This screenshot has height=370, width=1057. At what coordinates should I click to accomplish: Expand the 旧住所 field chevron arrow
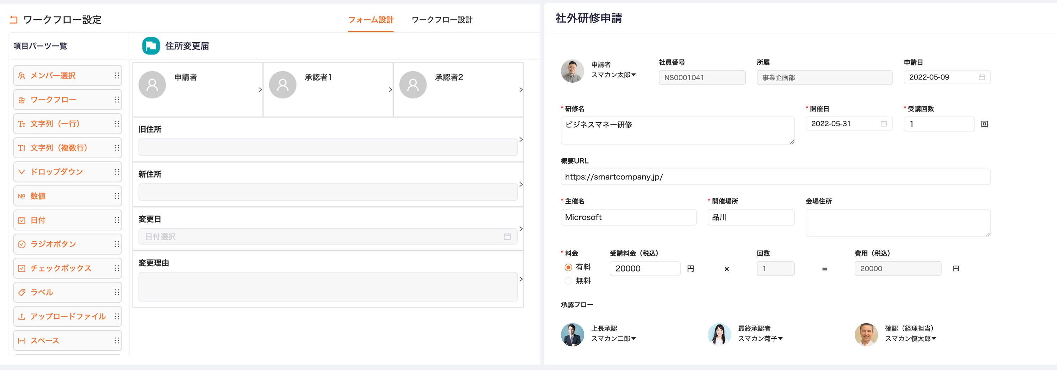click(x=521, y=140)
